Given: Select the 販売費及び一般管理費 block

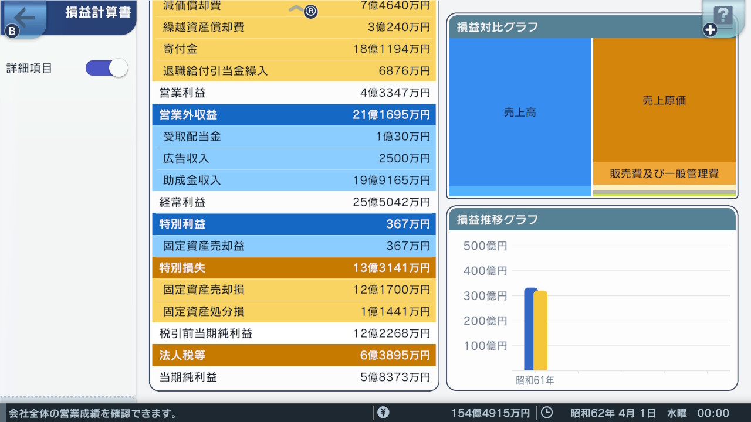Looking at the screenshot, I should (664, 173).
